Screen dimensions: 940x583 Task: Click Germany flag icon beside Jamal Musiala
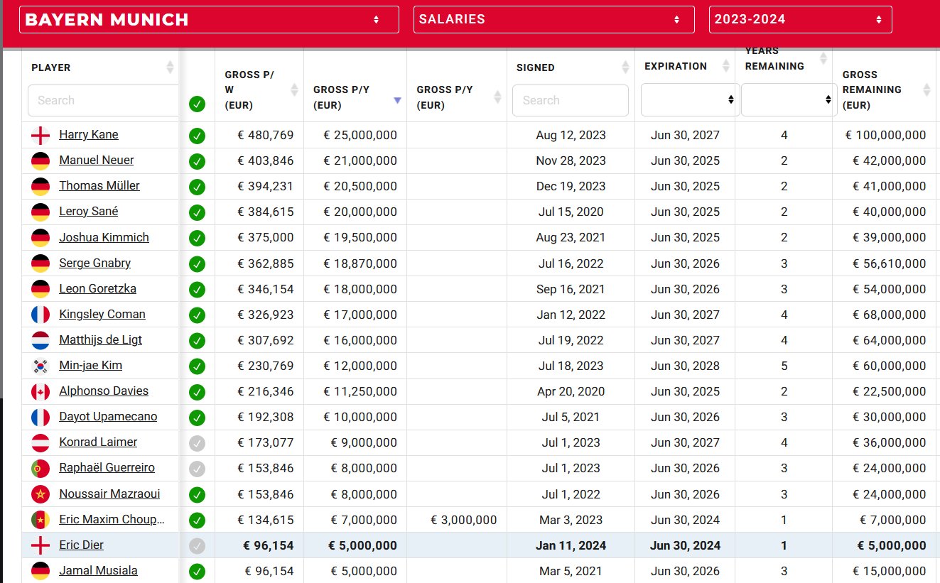click(x=40, y=571)
